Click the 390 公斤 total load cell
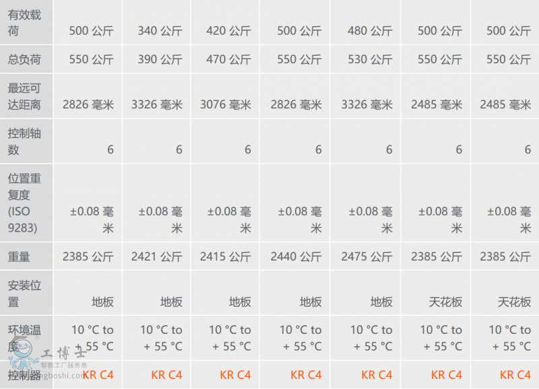The width and height of the screenshot is (539, 389). click(x=160, y=60)
